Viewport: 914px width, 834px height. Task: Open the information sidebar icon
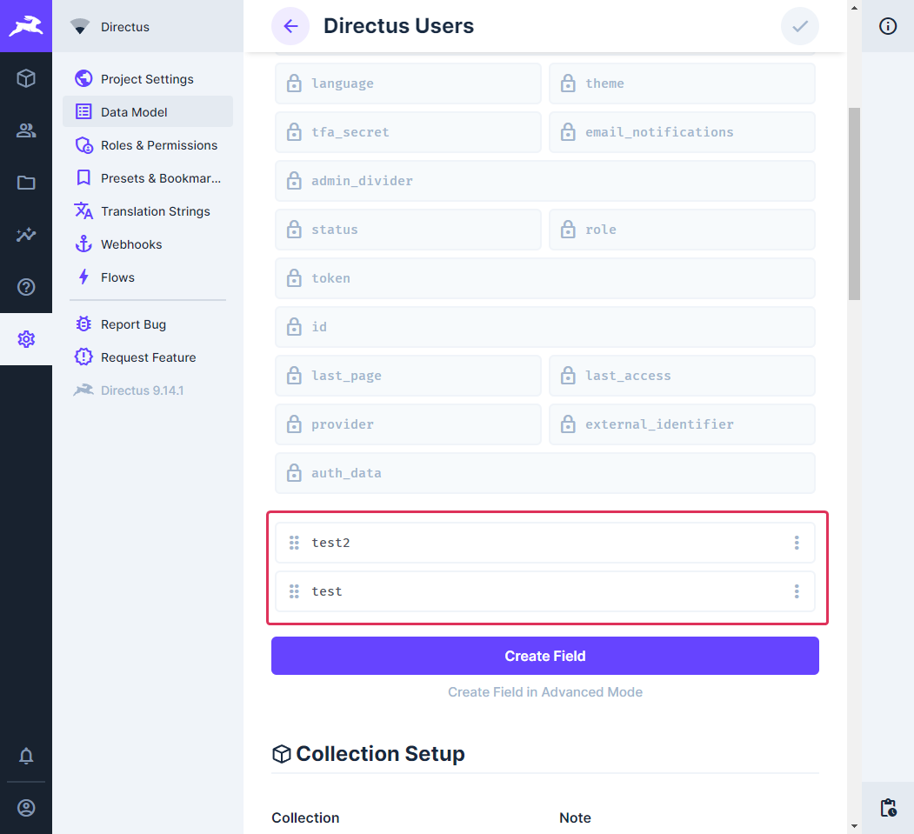[887, 26]
